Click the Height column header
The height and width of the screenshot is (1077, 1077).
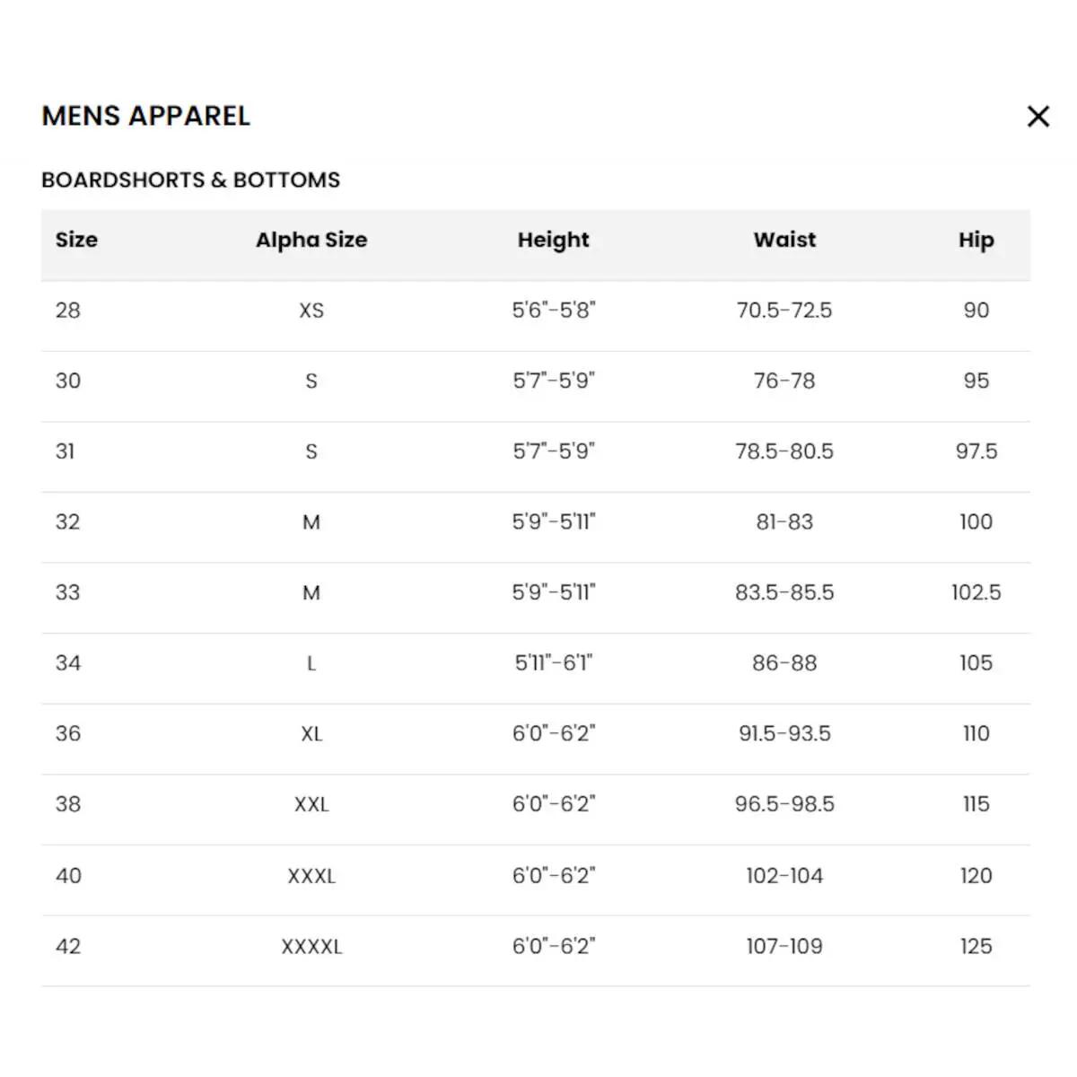pyautogui.click(x=554, y=240)
